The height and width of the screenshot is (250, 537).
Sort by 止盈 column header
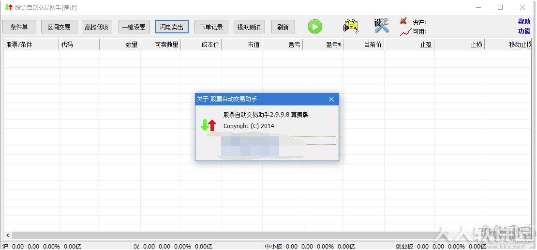409,44
